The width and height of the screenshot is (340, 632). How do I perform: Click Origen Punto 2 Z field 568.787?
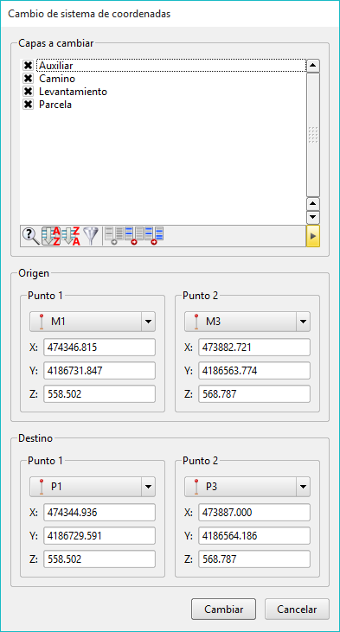(x=254, y=393)
